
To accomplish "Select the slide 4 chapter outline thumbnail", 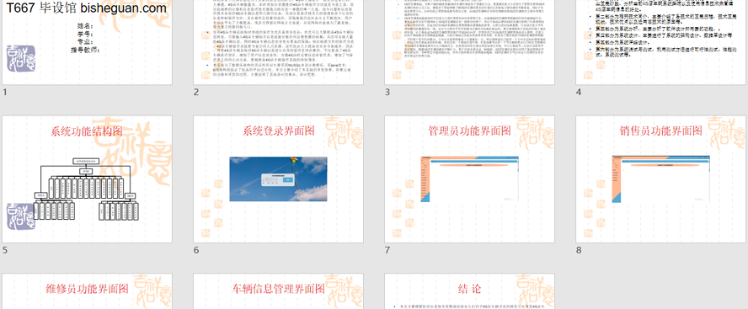I will click(x=661, y=42).
